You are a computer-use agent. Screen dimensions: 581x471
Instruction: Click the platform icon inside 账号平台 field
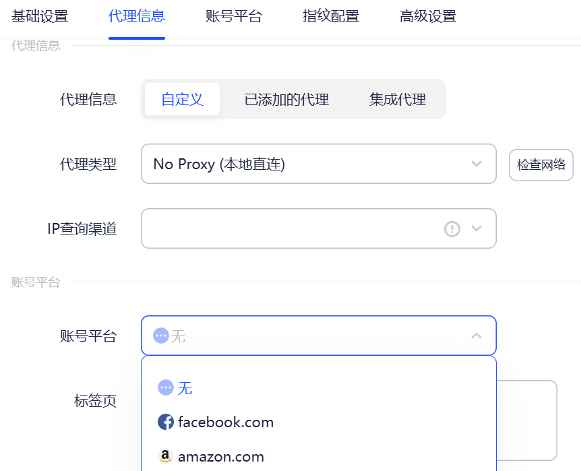point(162,335)
